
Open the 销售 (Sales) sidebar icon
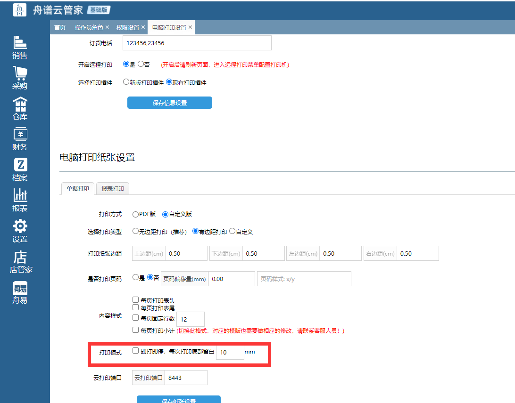pos(20,43)
